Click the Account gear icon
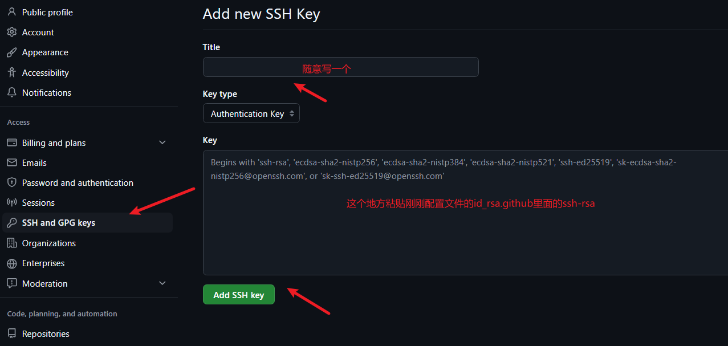The image size is (728, 346). [x=11, y=32]
